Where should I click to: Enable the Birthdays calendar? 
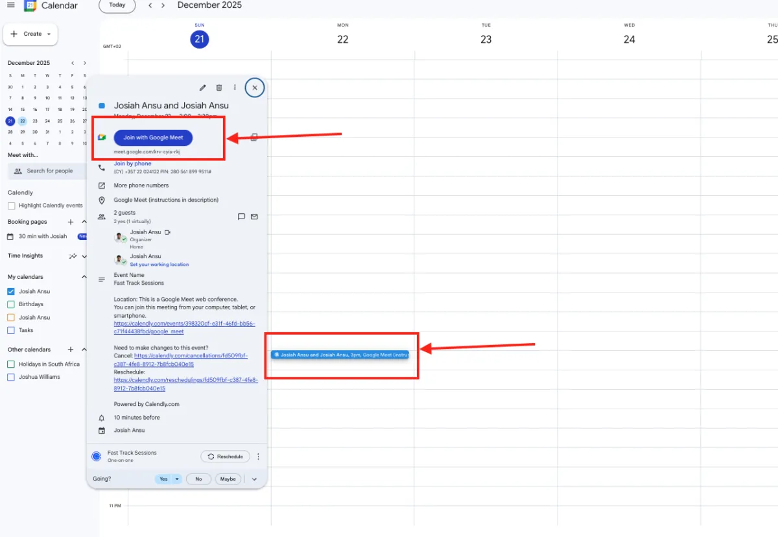click(x=11, y=304)
